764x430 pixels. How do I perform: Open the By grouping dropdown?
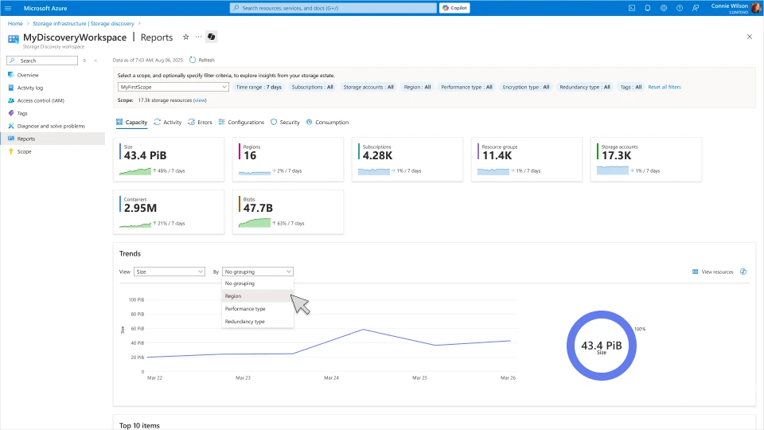[258, 272]
